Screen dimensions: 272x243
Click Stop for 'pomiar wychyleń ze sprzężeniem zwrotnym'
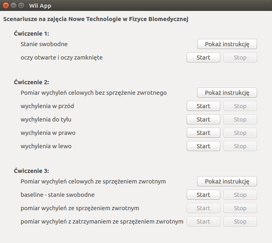point(240,208)
